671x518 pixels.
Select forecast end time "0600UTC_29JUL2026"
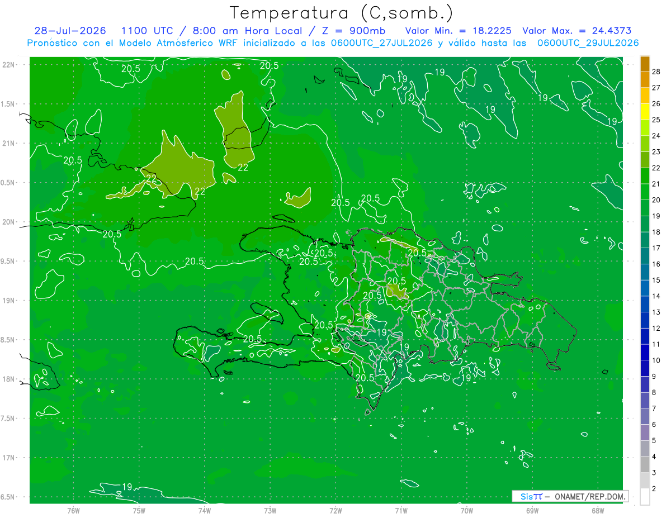point(588,43)
